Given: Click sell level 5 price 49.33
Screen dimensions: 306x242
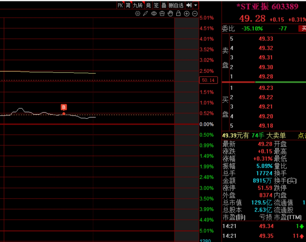Looking at the screenshot, I should 266,38.
